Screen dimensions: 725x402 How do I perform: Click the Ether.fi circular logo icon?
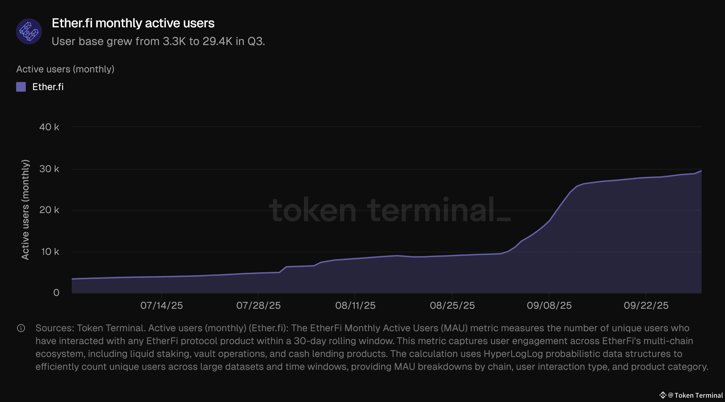[29, 31]
